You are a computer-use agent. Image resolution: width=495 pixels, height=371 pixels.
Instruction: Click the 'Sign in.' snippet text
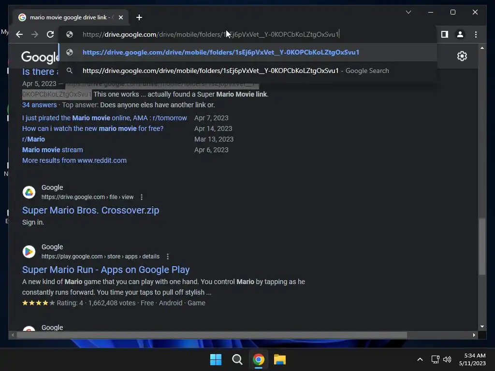tap(33, 222)
